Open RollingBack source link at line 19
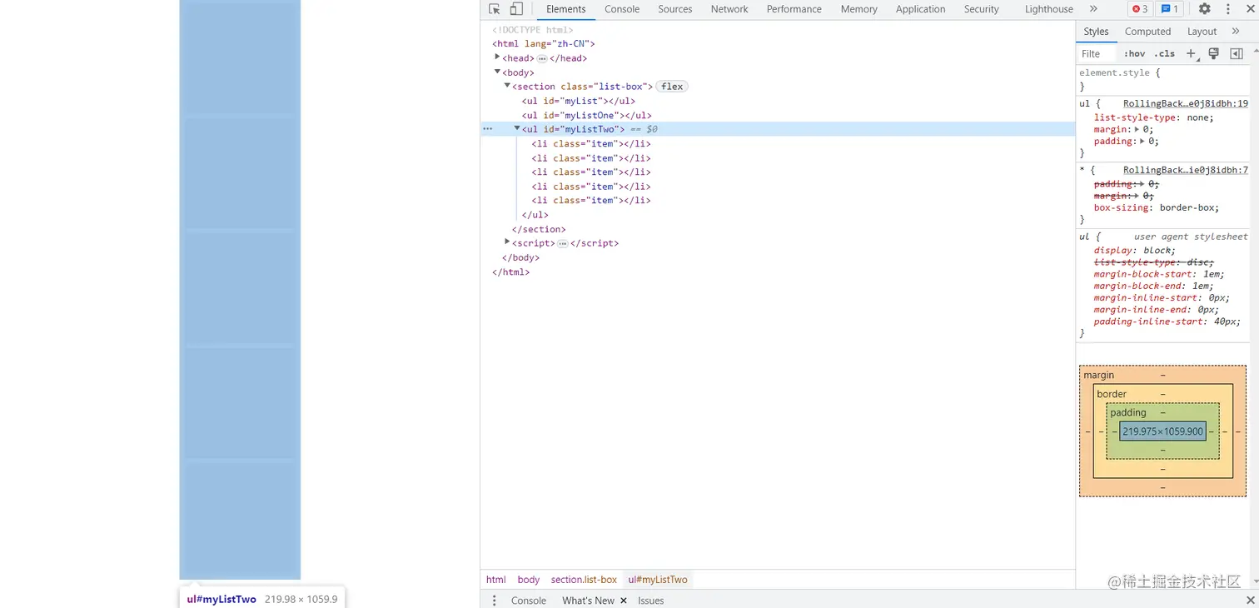Viewport: 1259px width, 608px height. (x=1186, y=104)
